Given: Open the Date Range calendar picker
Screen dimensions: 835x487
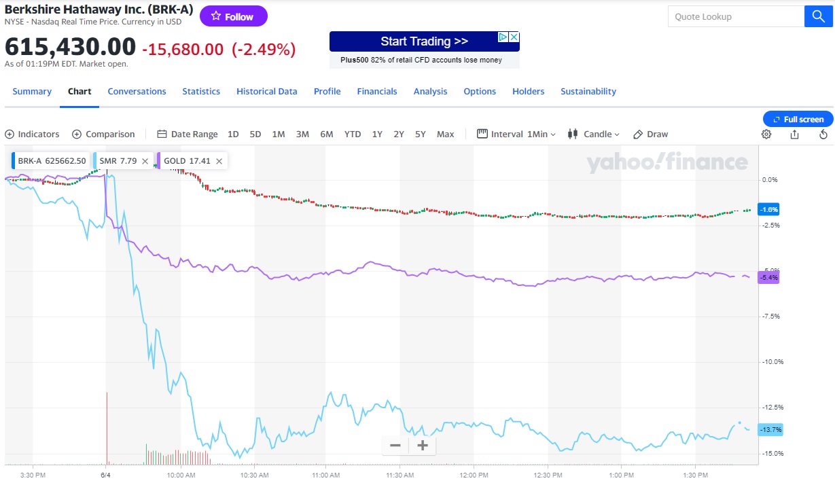Looking at the screenshot, I should (x=188, y=134).
